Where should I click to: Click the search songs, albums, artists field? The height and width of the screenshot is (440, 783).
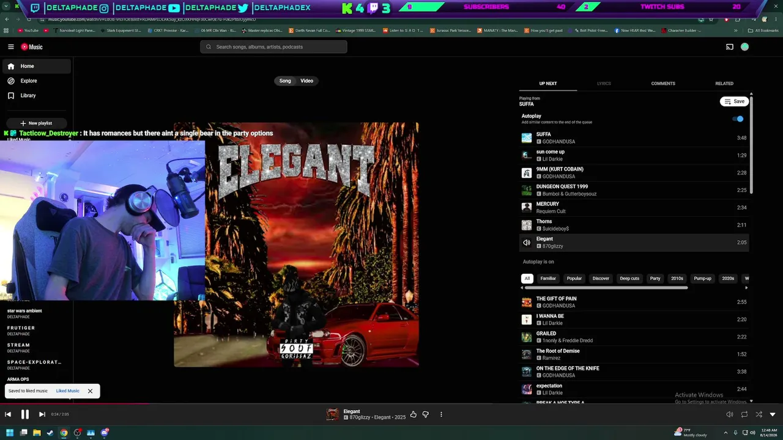click(x=273, y=47)
